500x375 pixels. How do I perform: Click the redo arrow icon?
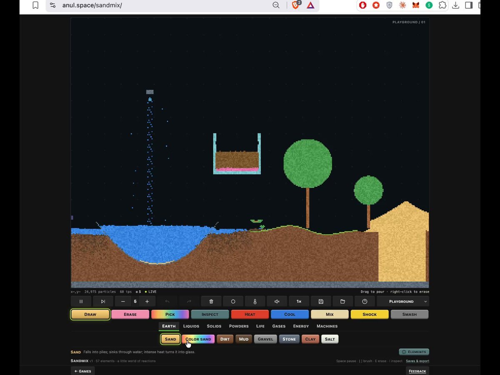[189, 301]
